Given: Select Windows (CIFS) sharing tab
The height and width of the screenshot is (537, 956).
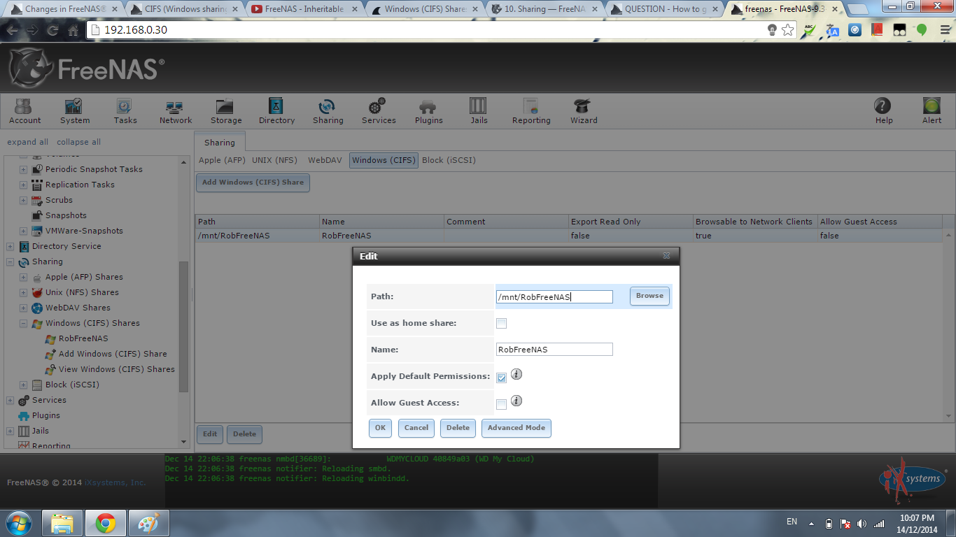Looking at the screenshot, I should [x=384, y=160].
